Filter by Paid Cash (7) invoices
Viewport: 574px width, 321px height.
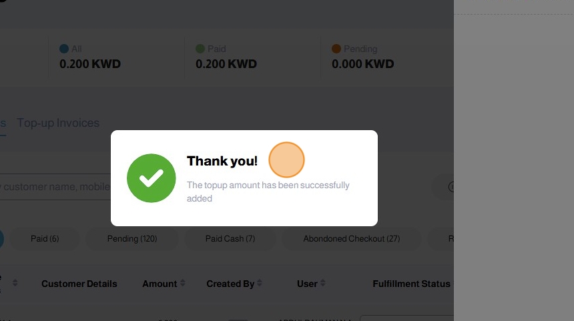pyautogui.click(x=230, y=239)
